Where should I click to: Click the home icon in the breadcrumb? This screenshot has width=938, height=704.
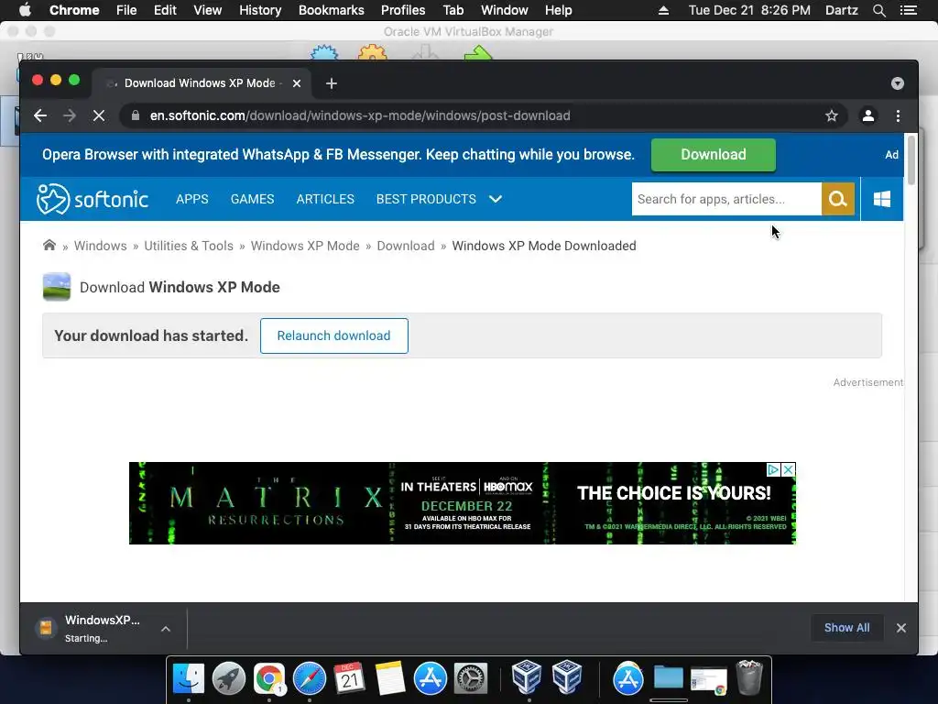click(49, 246)
